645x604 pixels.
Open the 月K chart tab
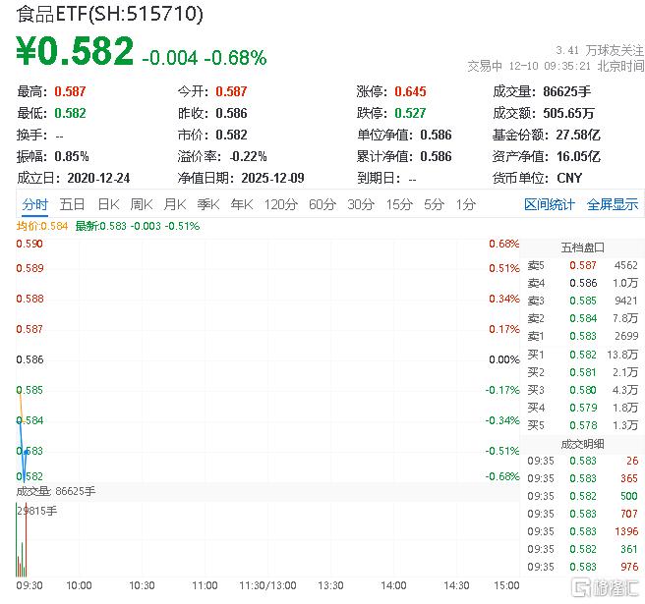coord(175,204)
